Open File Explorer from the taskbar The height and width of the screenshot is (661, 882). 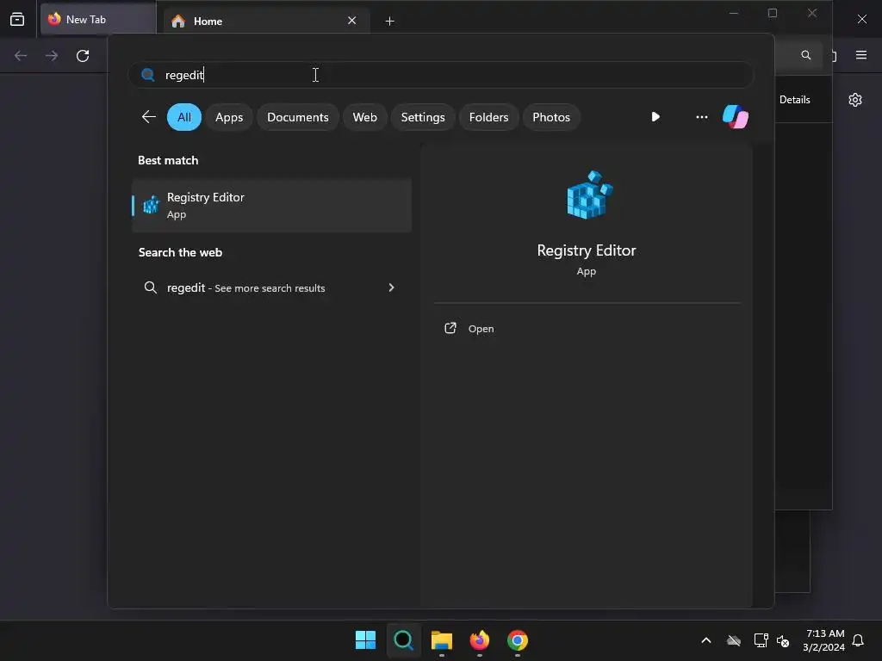point(442,639)
